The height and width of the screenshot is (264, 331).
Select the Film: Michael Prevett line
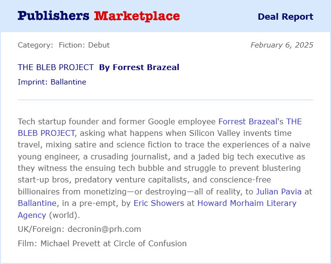pyautogui.click(x=102, y=243)
